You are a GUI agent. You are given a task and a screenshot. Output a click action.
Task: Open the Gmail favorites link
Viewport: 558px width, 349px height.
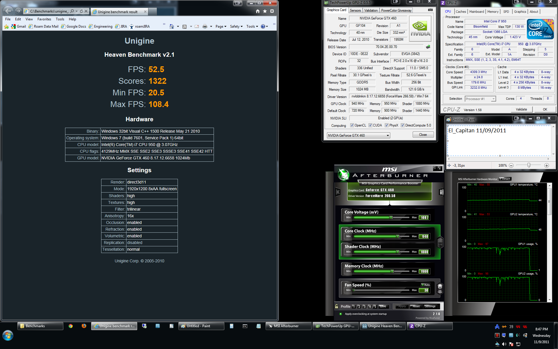(x=19, y=26)
